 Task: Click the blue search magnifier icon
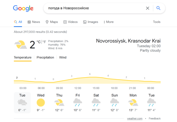158,8
